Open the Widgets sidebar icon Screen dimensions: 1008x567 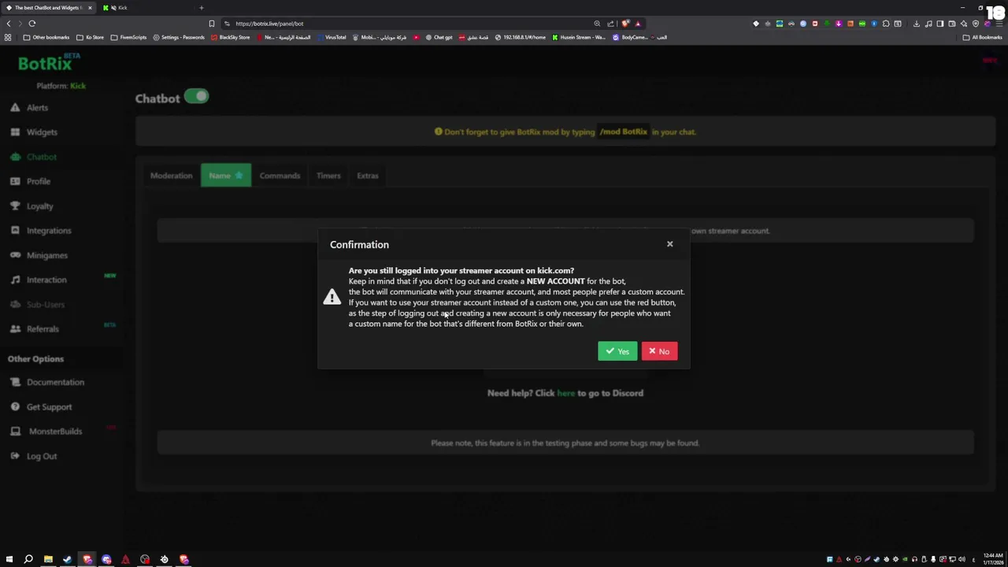[15, 132]
